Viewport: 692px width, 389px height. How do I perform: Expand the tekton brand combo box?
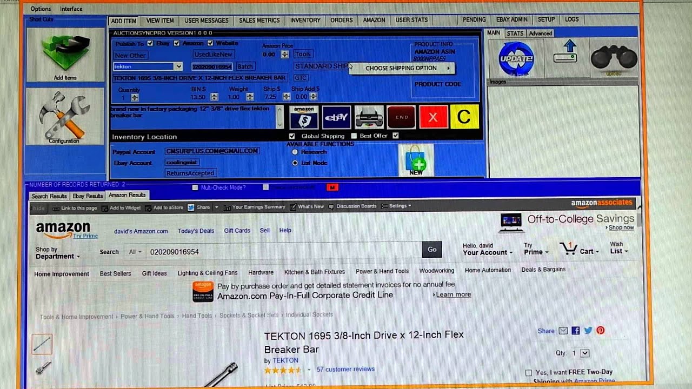[x=178, y=66]
